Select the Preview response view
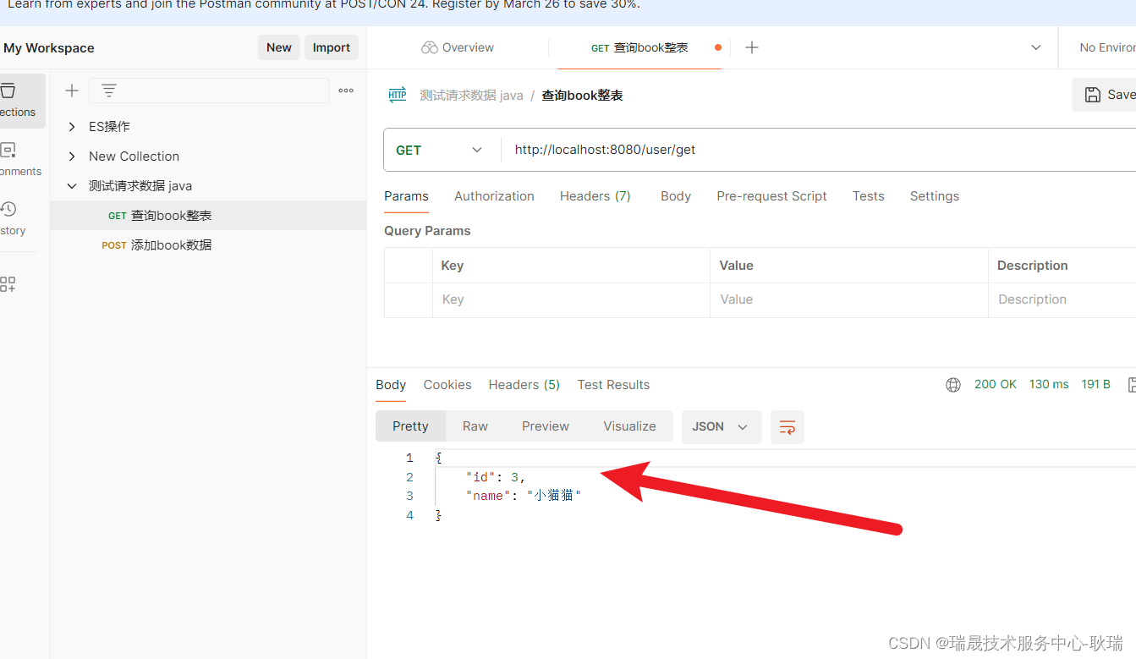Screen dimensions: 1136x659 tap(545, 426)
